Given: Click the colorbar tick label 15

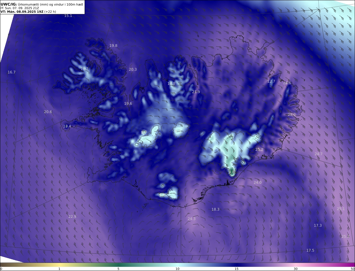Looking at the screenshot, I should coord(237,269).
